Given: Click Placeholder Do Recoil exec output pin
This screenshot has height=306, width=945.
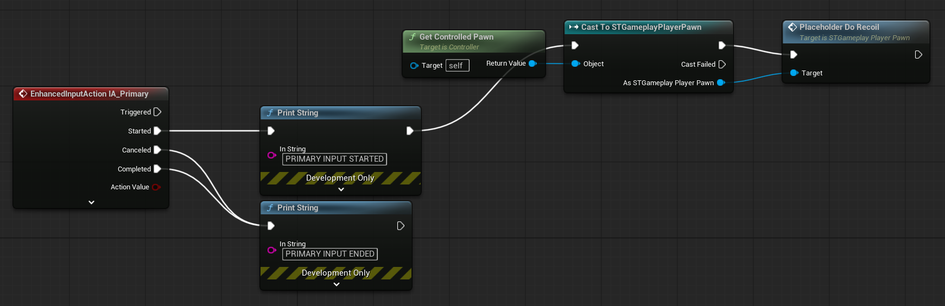Looking at the screenshot, I should 918,55.
